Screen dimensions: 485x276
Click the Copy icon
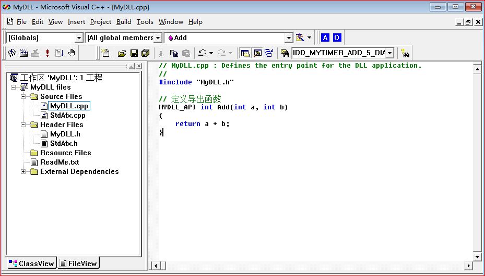tap(174, 53)
